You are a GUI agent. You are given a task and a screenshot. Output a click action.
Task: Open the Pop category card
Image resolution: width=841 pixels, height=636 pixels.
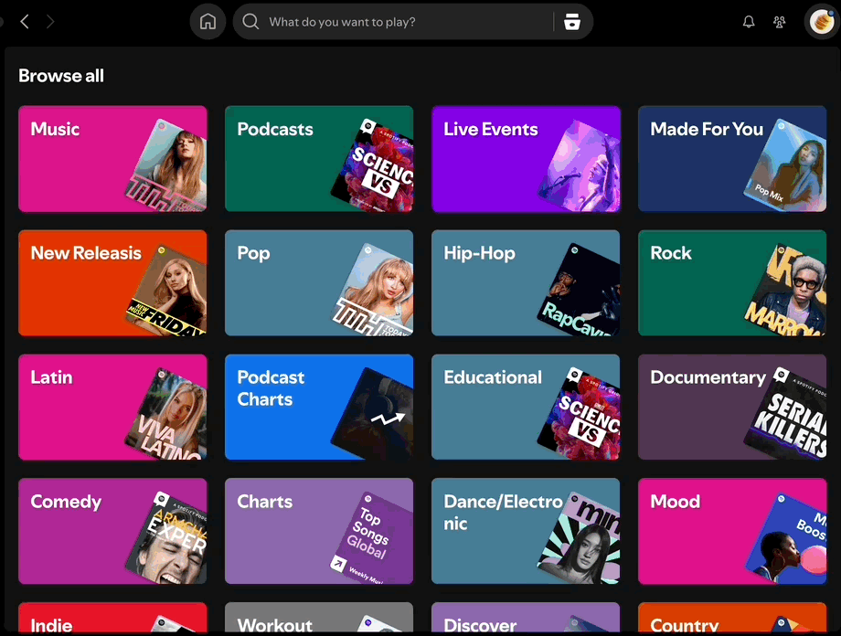pos(319,283)
